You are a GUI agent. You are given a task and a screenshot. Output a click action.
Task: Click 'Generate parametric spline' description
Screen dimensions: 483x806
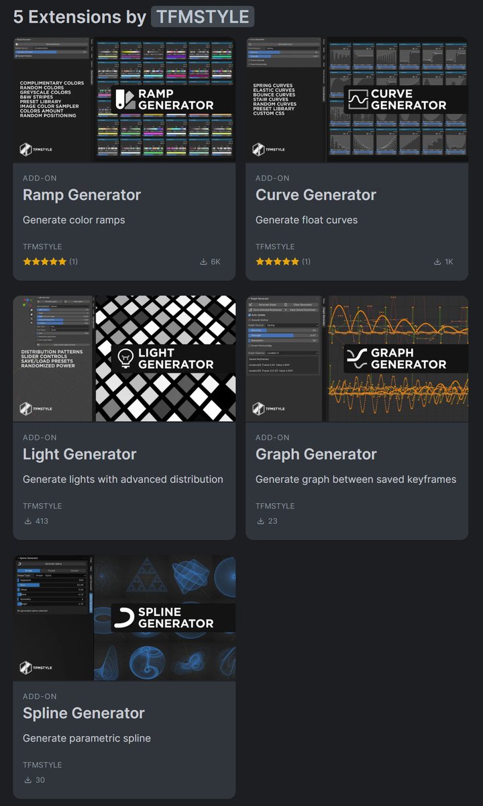[87, 739]
